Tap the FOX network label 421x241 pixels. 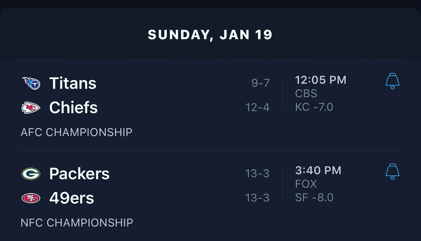point(306,184)
